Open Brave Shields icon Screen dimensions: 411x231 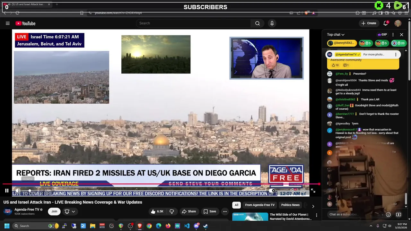coord(307,13)
